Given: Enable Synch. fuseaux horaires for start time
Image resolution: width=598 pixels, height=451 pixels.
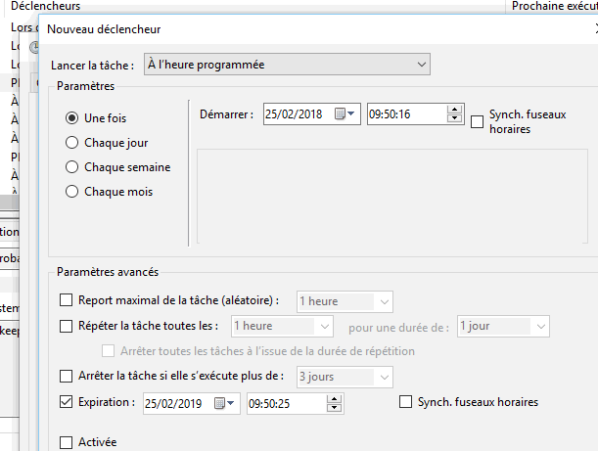Looking at the screenshot, I should click(477, 122).
